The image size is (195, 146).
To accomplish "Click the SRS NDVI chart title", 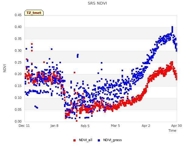I will coord(97,3).
